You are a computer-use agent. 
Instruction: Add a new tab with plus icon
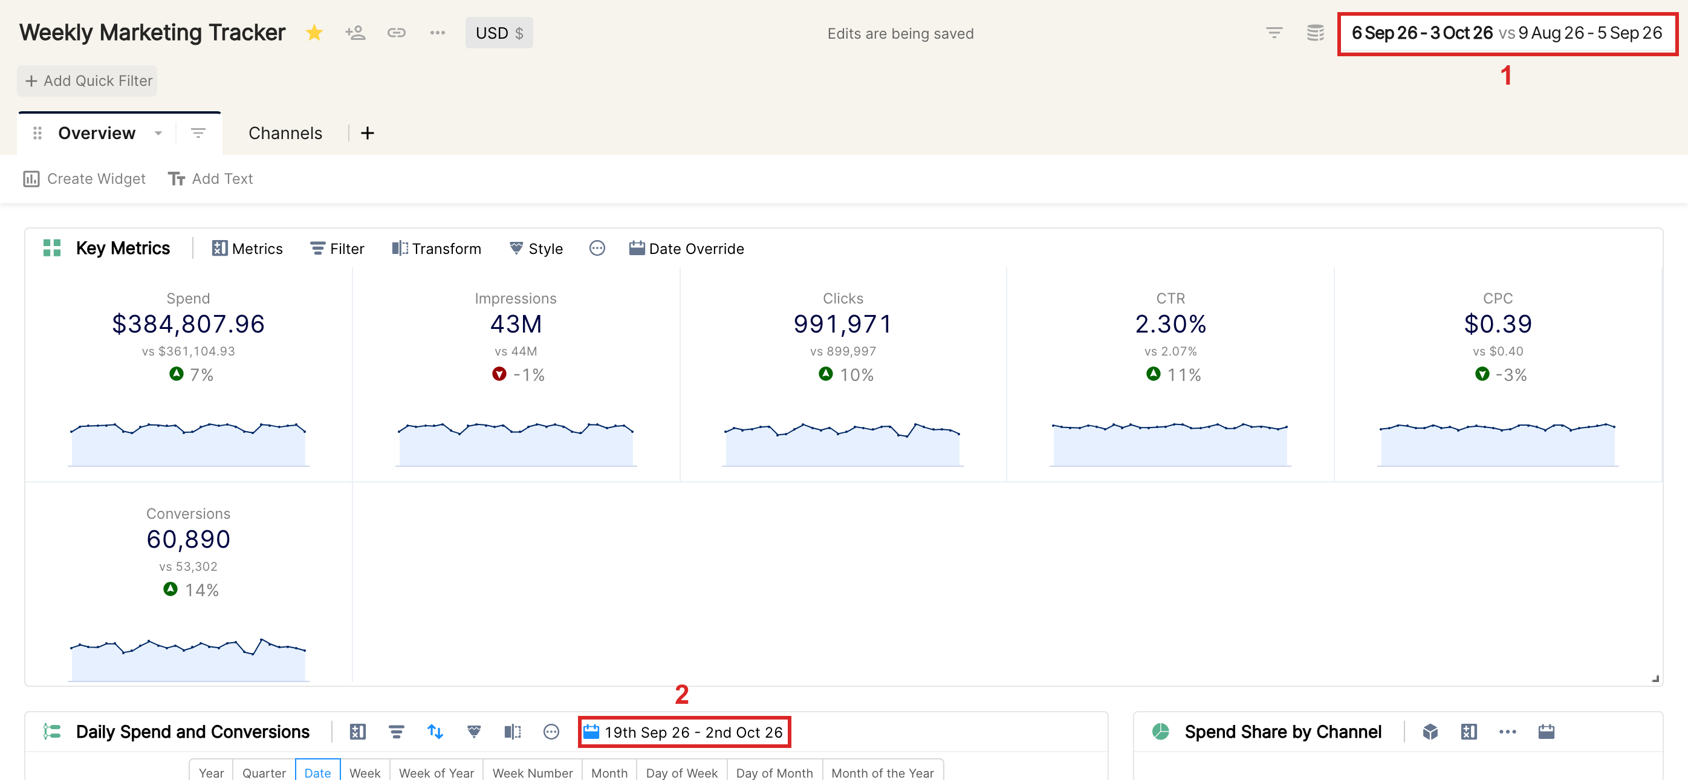point(368,133)
